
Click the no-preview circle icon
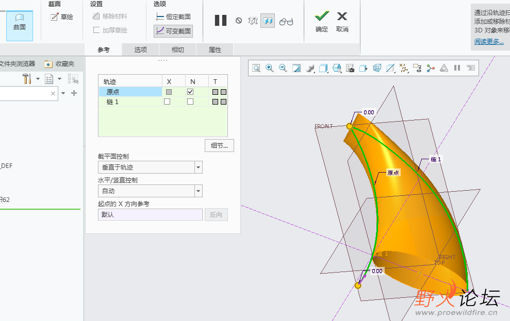[239, 21]
